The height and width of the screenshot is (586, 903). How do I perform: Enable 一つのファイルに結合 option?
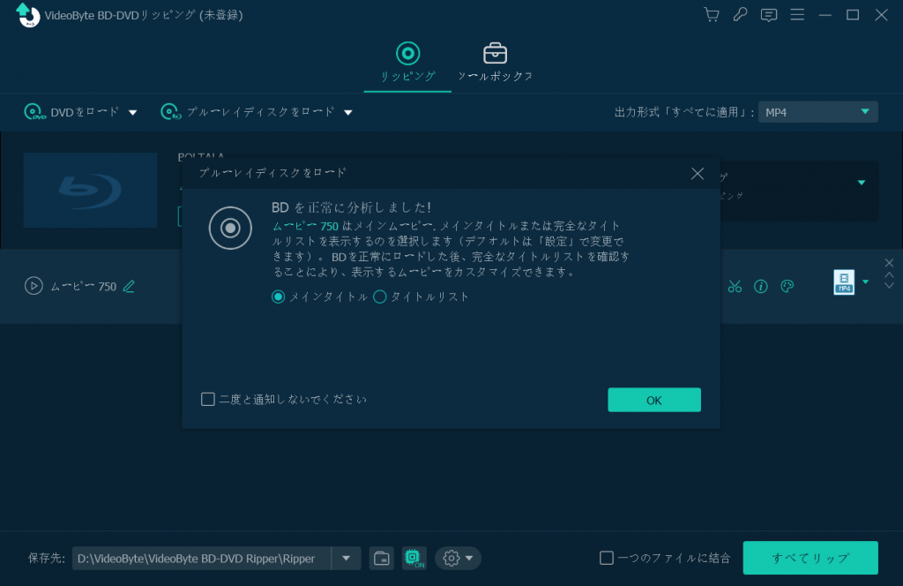(607, 557)
